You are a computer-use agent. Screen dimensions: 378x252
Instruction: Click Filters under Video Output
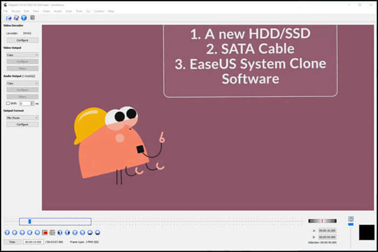(x=23, y=68)
